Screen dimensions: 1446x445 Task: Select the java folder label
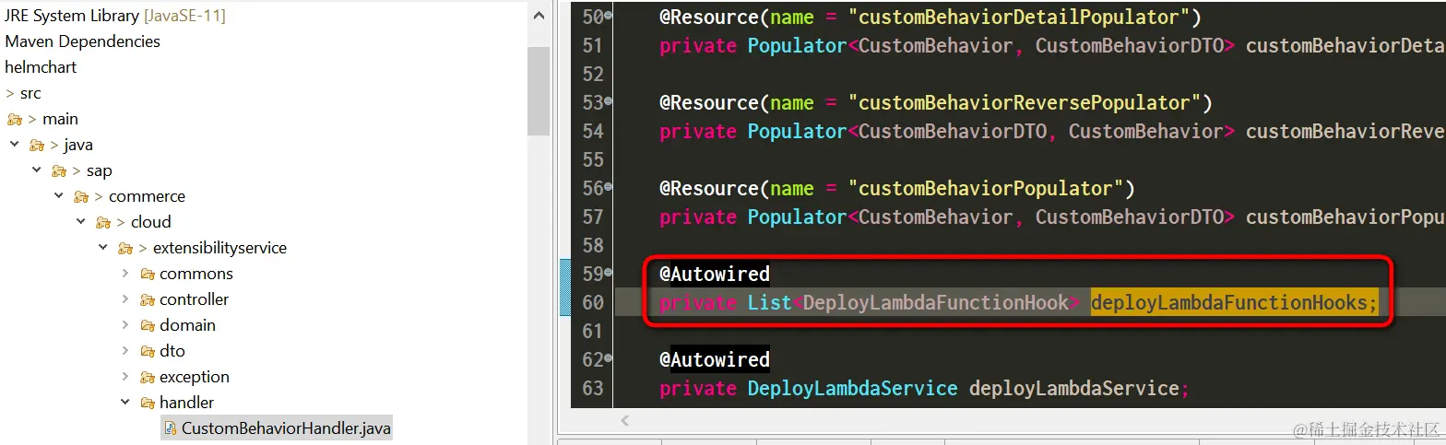pyautogui.click(x=78, y=145)
